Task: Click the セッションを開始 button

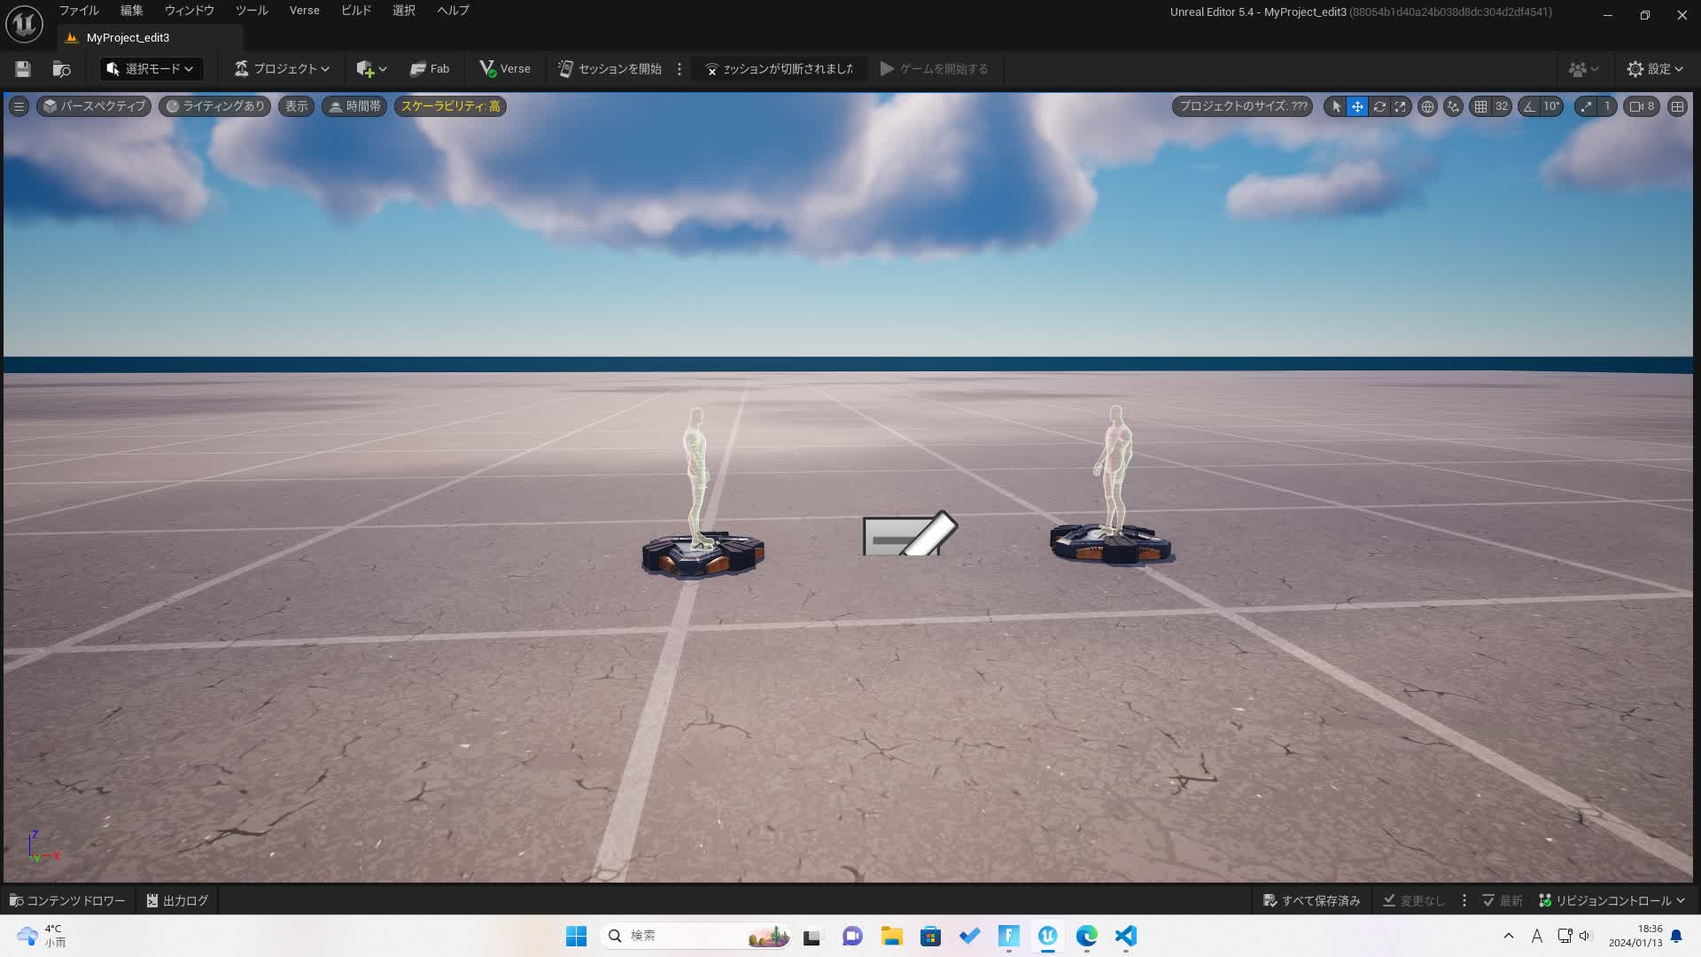Action: tap(610, 69)
